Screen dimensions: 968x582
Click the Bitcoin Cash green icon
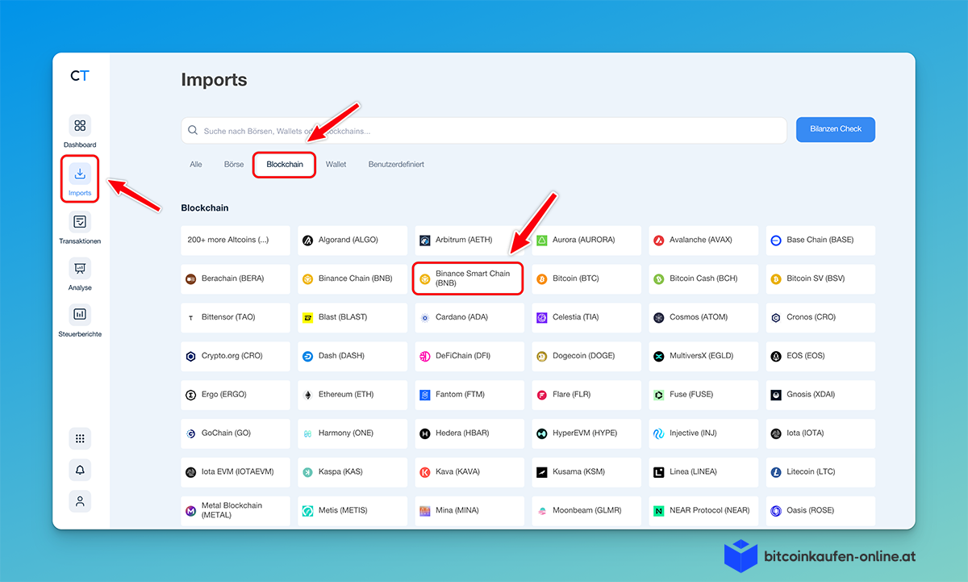659,279
